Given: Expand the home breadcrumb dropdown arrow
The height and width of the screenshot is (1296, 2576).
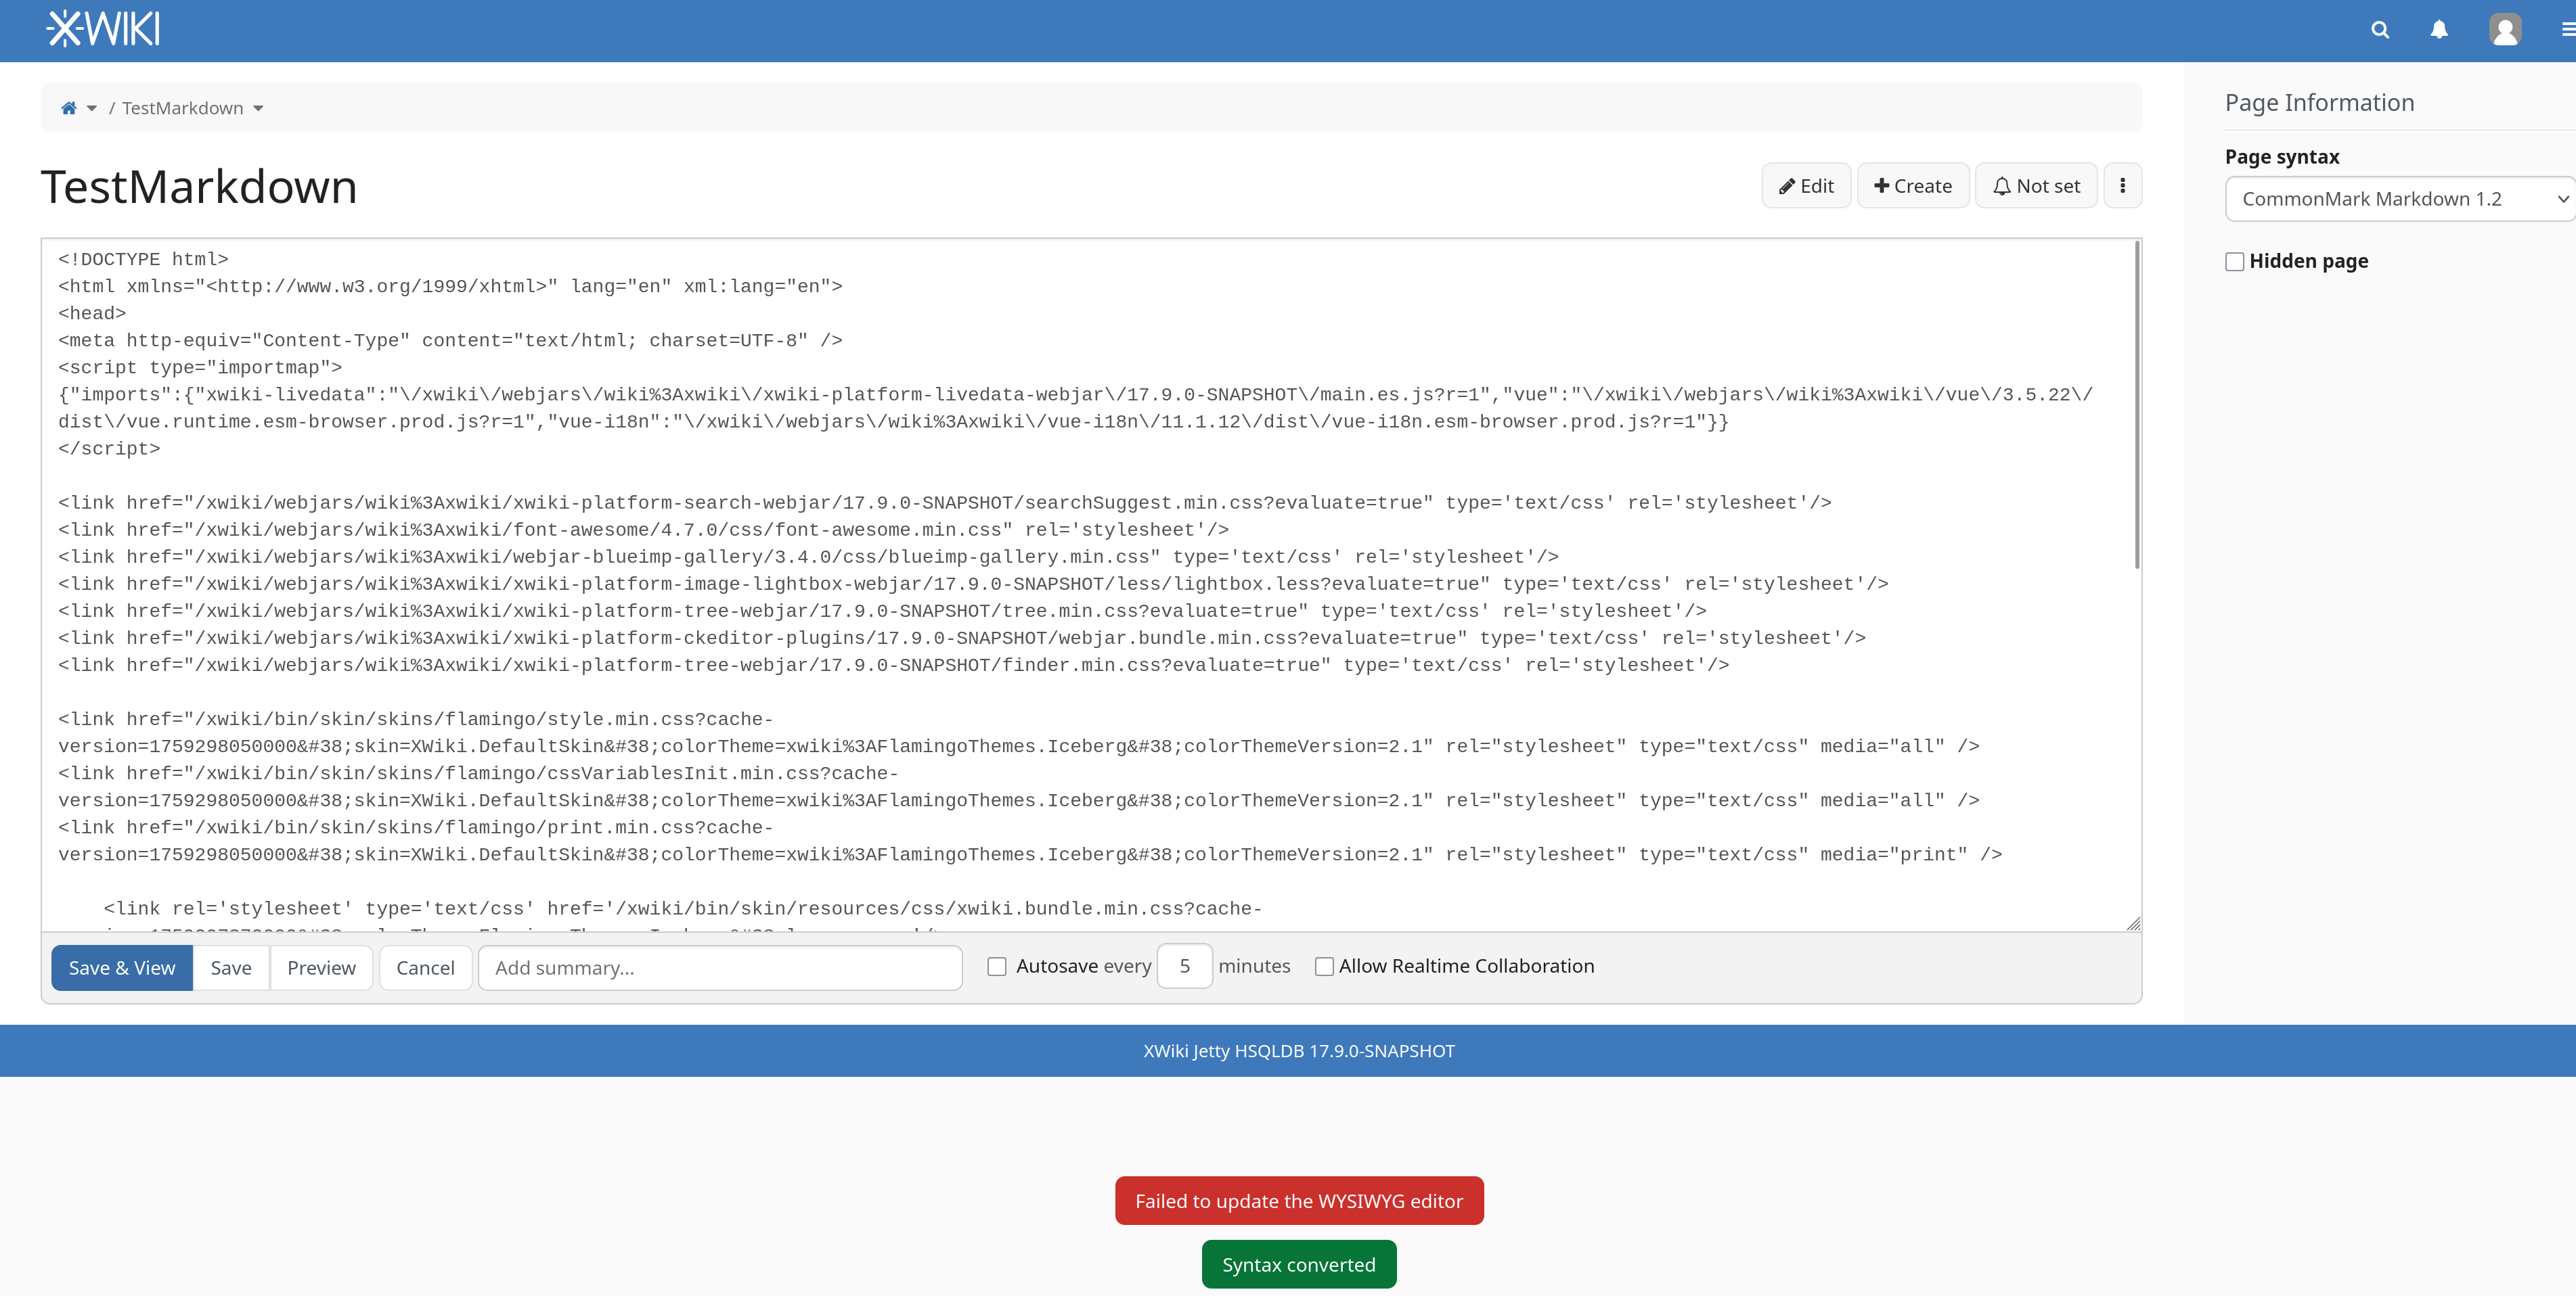Looking at the screenshot, I should pos(92,108).
